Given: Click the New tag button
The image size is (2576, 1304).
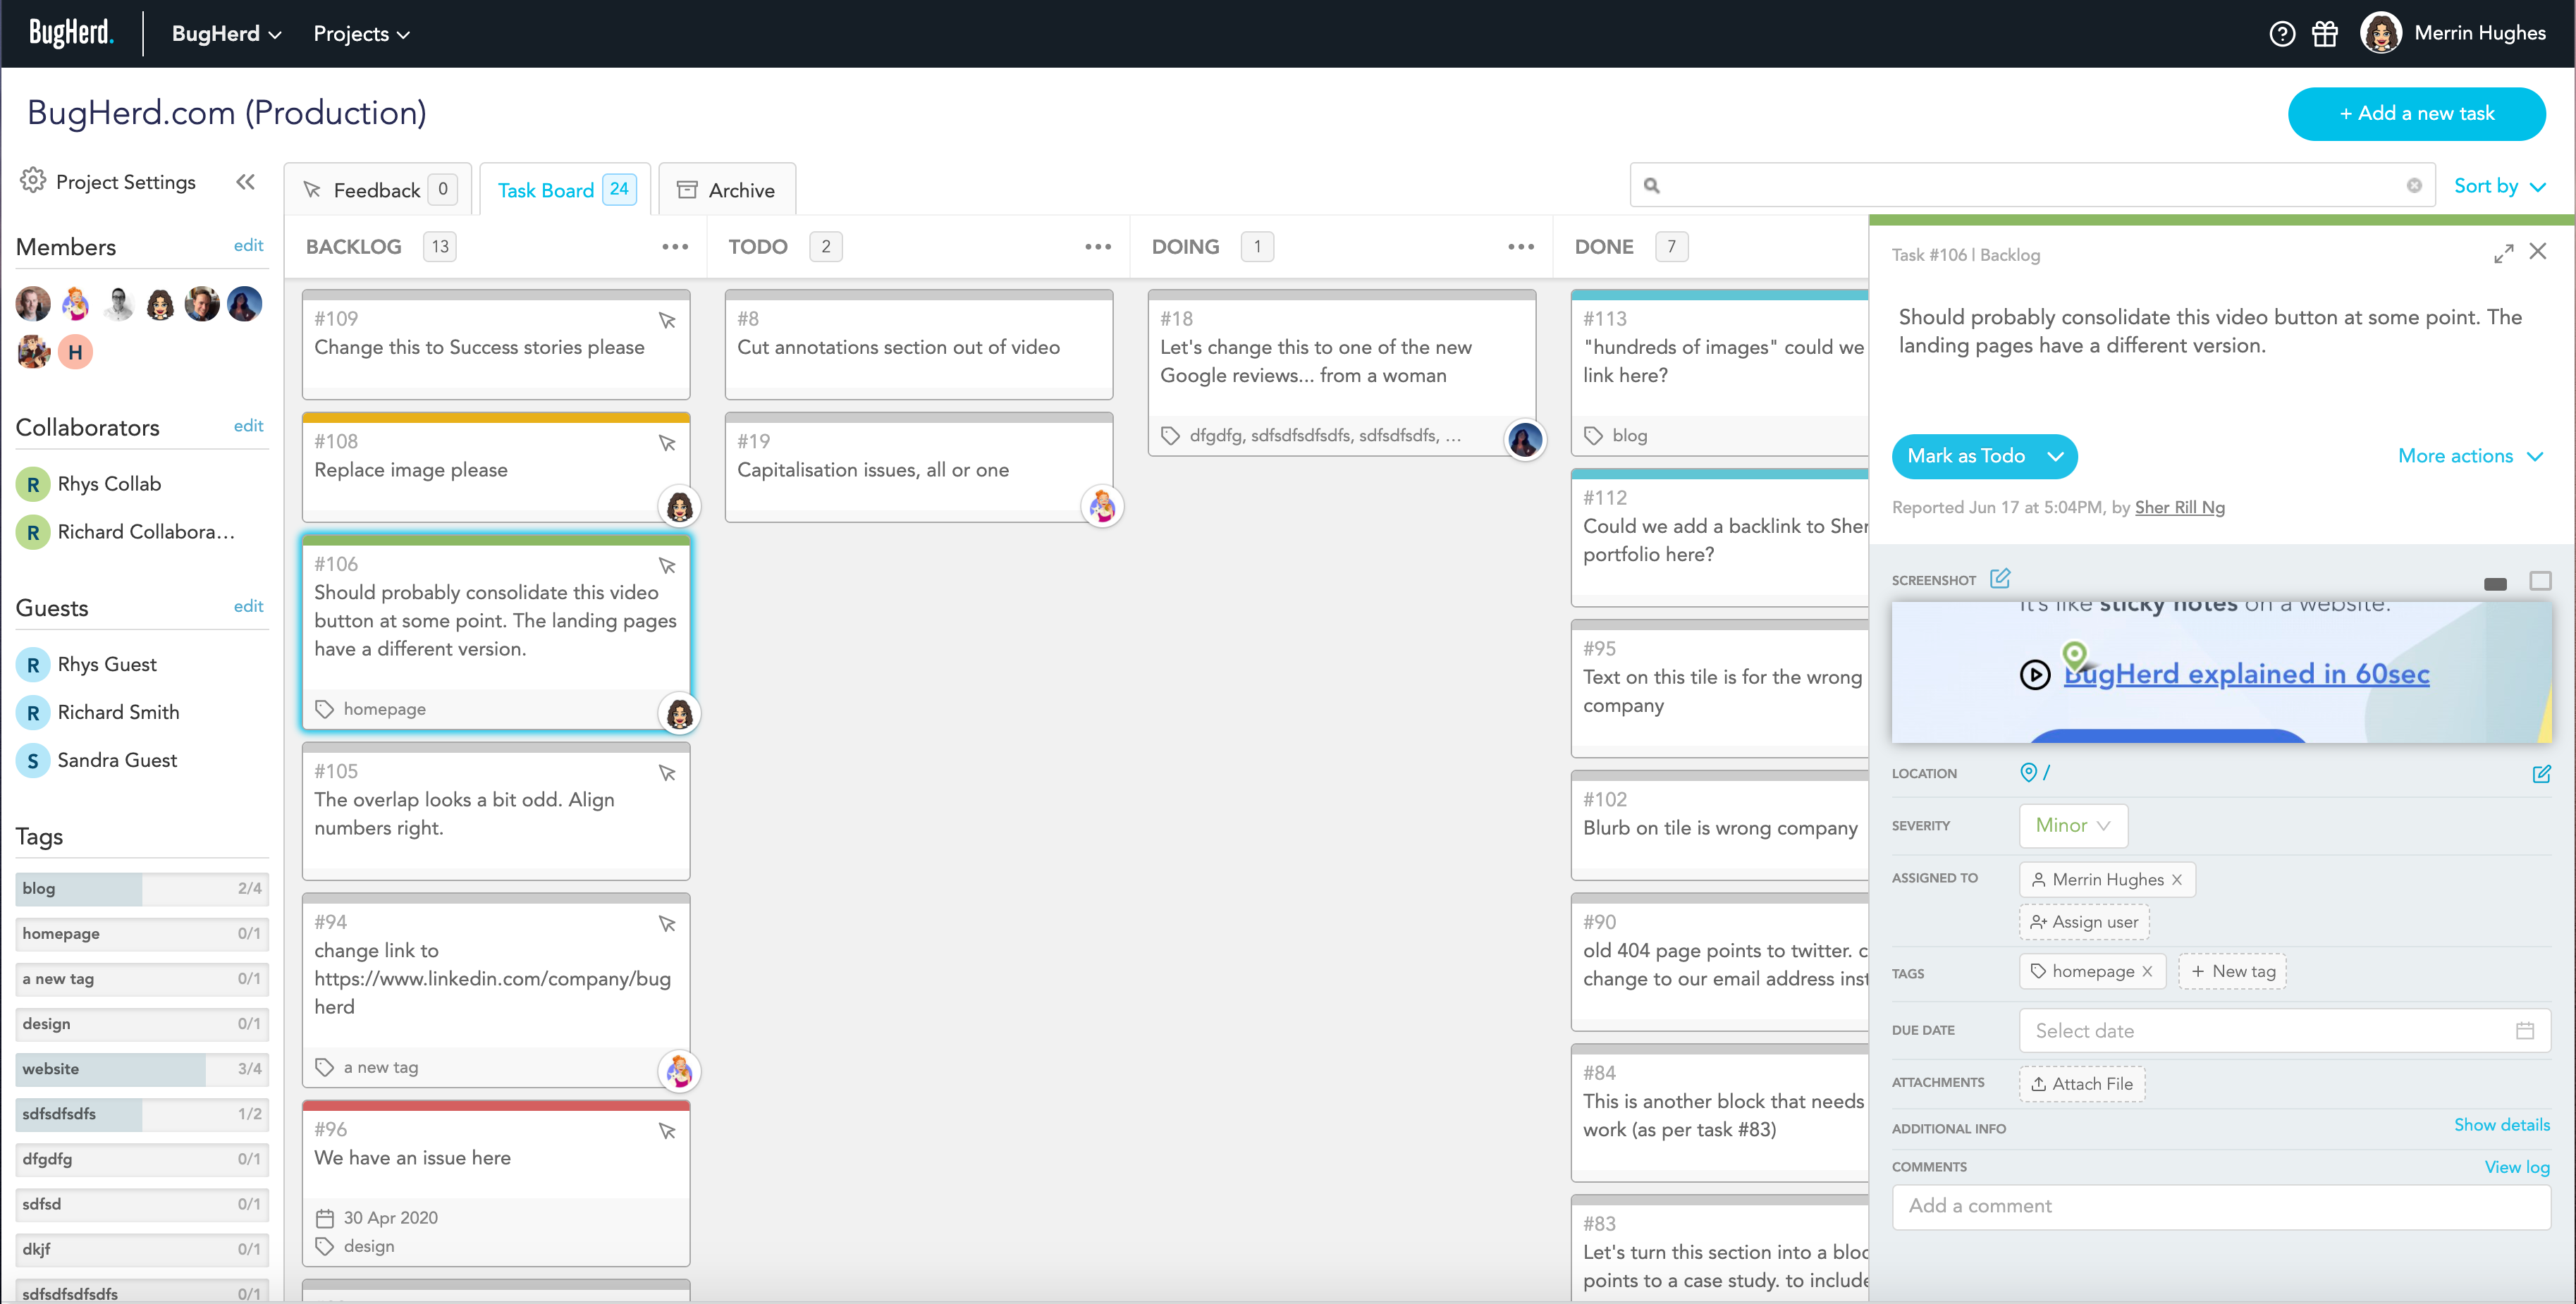Looking at the screenshot, I should point(2232,972).
